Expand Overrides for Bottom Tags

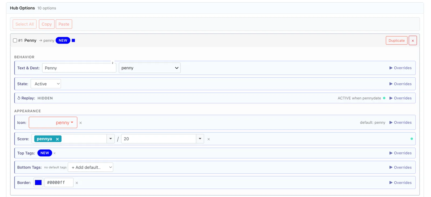(x=400, y=167)
